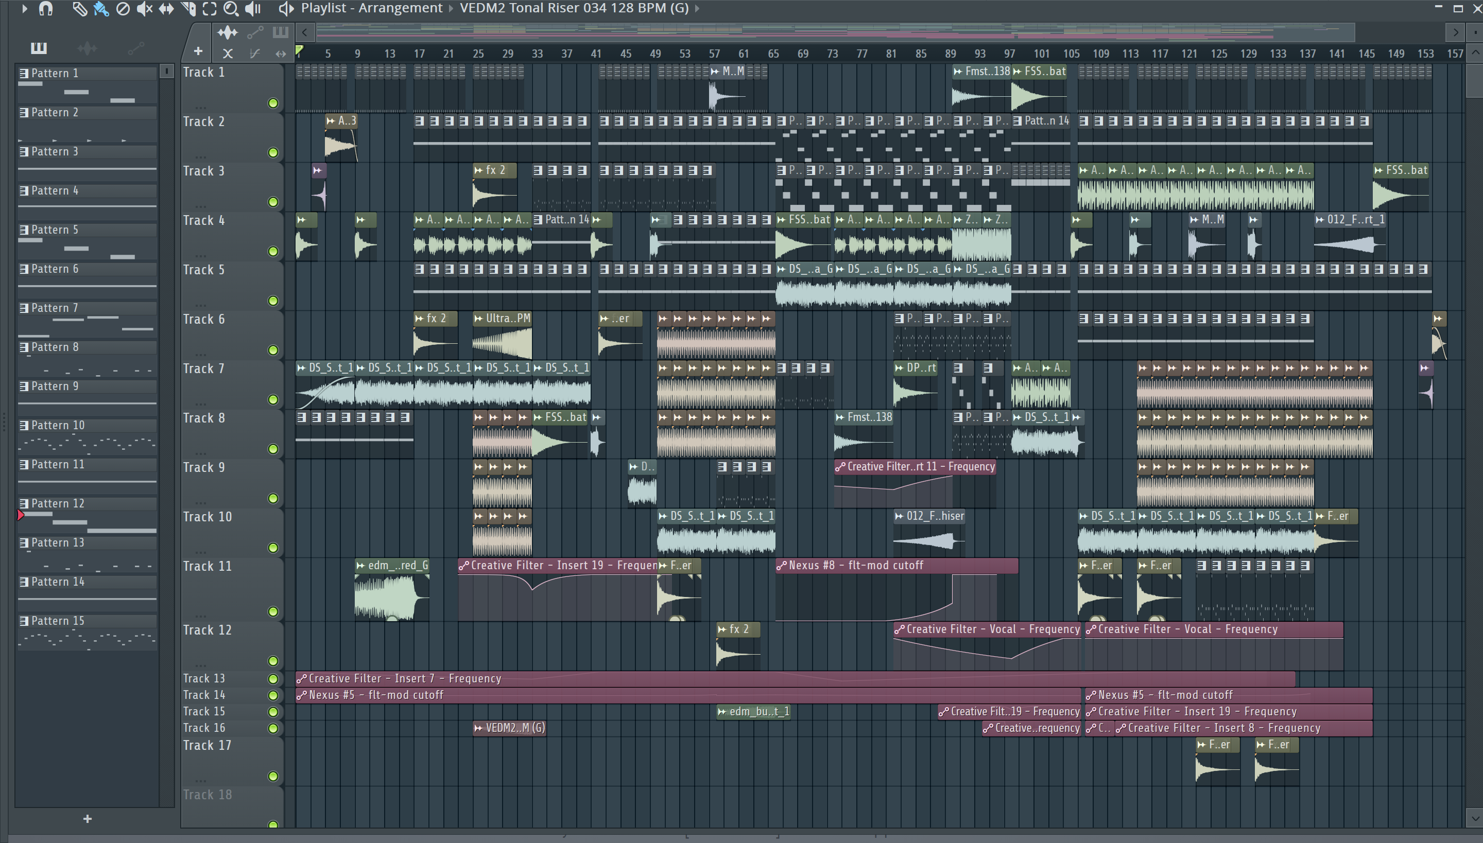The width and height of the screenshot is (1483, 843).
Task: Open menu of Nexus #8 flt-mod cutoff clip
Action: (782, 566)
